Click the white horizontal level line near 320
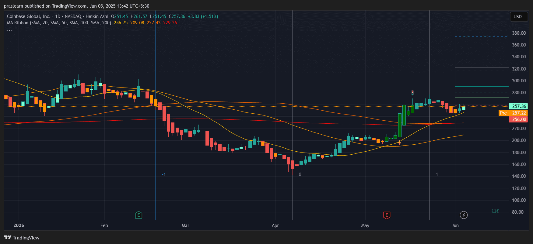This screenshot has width=533, height=244. coord(482,67)
